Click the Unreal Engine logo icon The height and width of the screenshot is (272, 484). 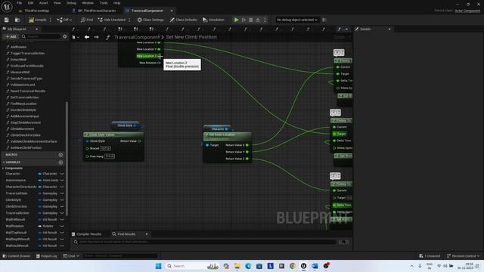point(7,7)
